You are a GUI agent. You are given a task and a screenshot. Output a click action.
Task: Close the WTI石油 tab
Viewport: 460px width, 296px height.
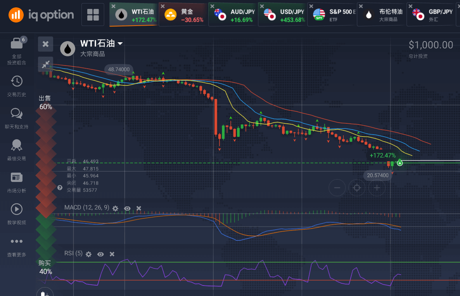click(113, 6)
